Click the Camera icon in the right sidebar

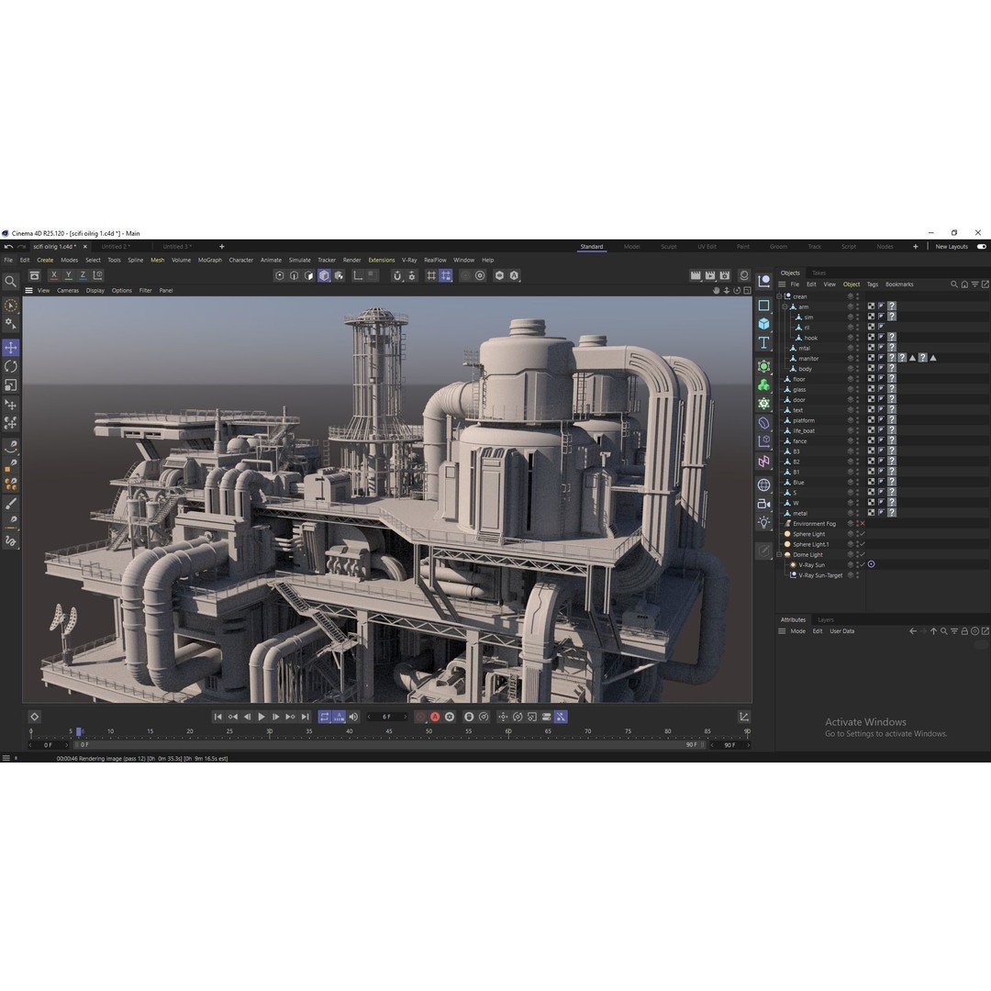tap(763, 503)
